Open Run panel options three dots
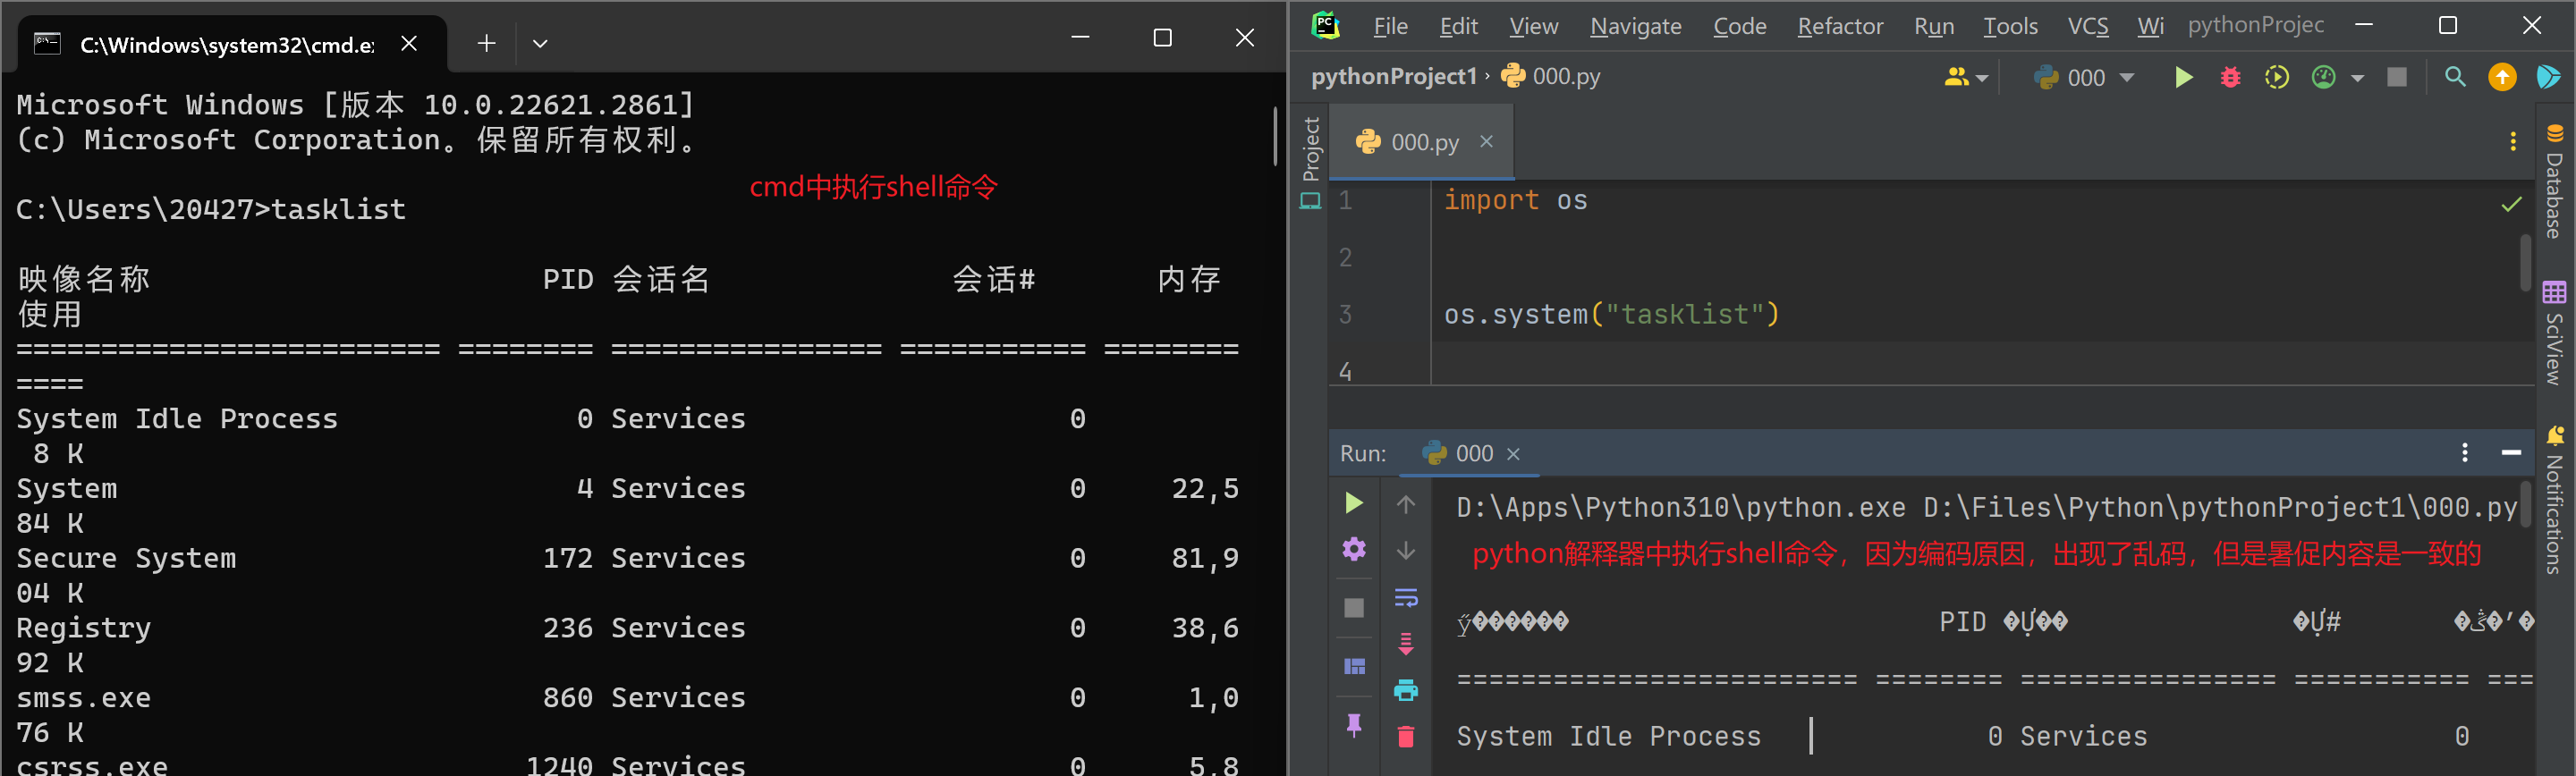Image resolution: width=2576 pixels, height=776 pixels. tap(2465, 453)
